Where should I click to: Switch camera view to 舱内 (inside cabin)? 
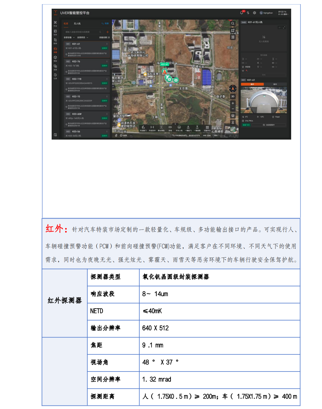(275, 84)
